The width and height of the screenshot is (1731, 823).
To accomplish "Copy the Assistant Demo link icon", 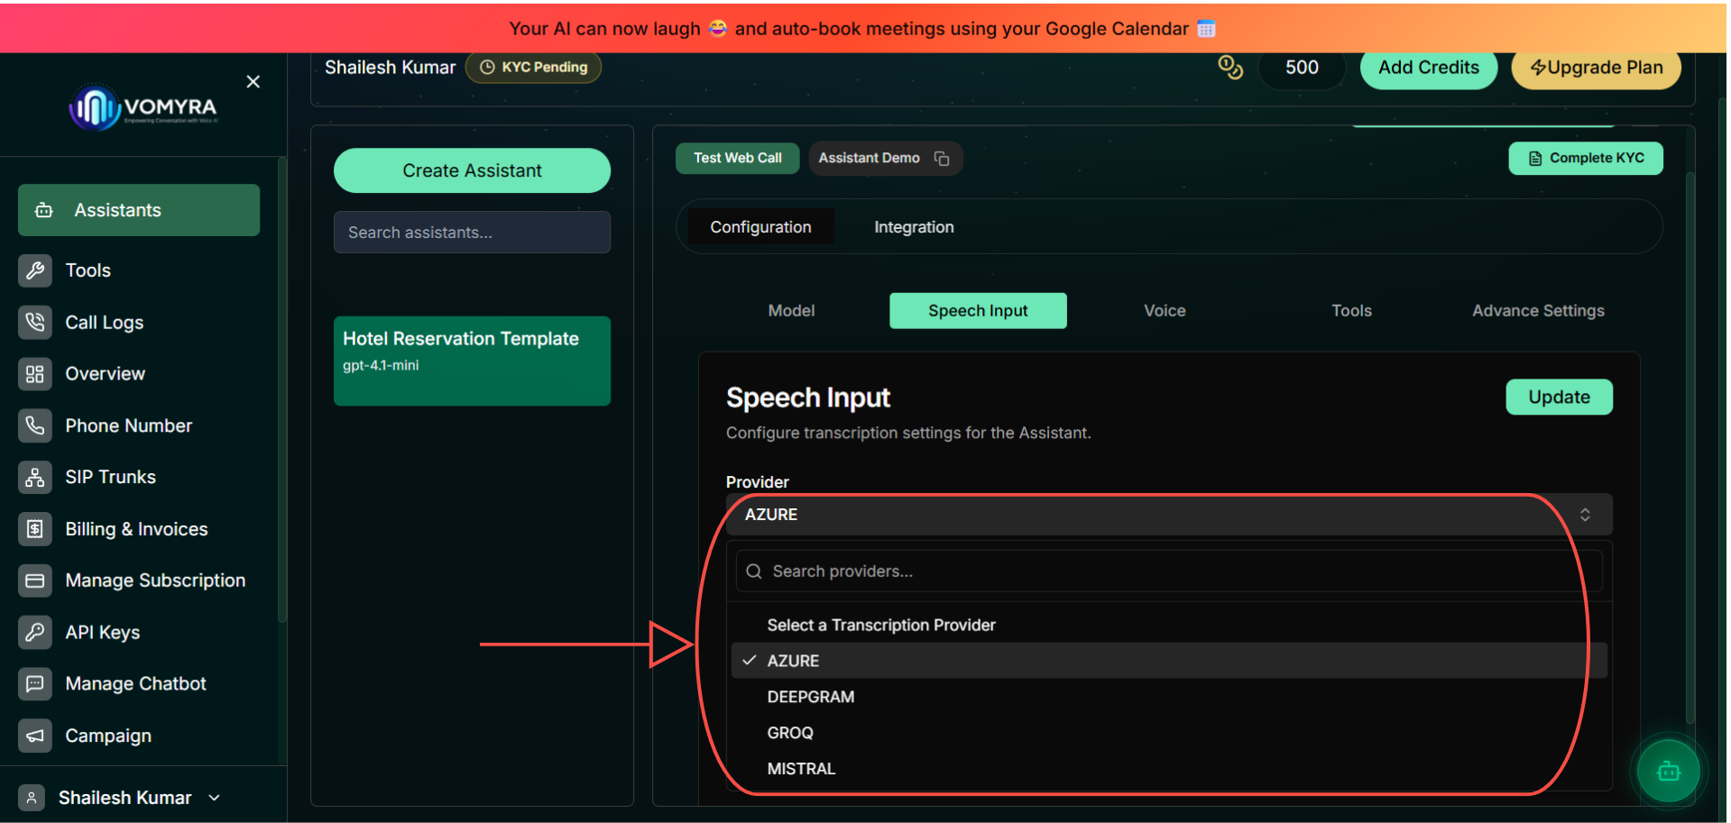I will (942, 159).
